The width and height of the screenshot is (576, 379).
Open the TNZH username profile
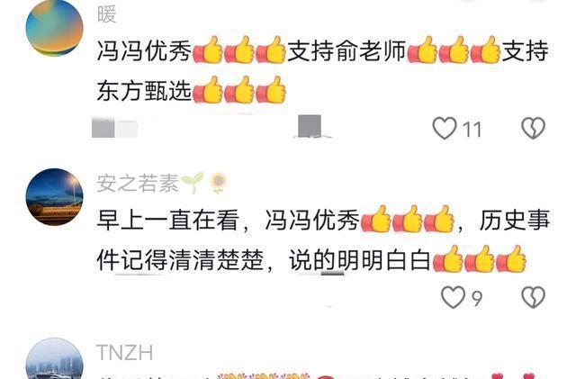tap(124, 353)
